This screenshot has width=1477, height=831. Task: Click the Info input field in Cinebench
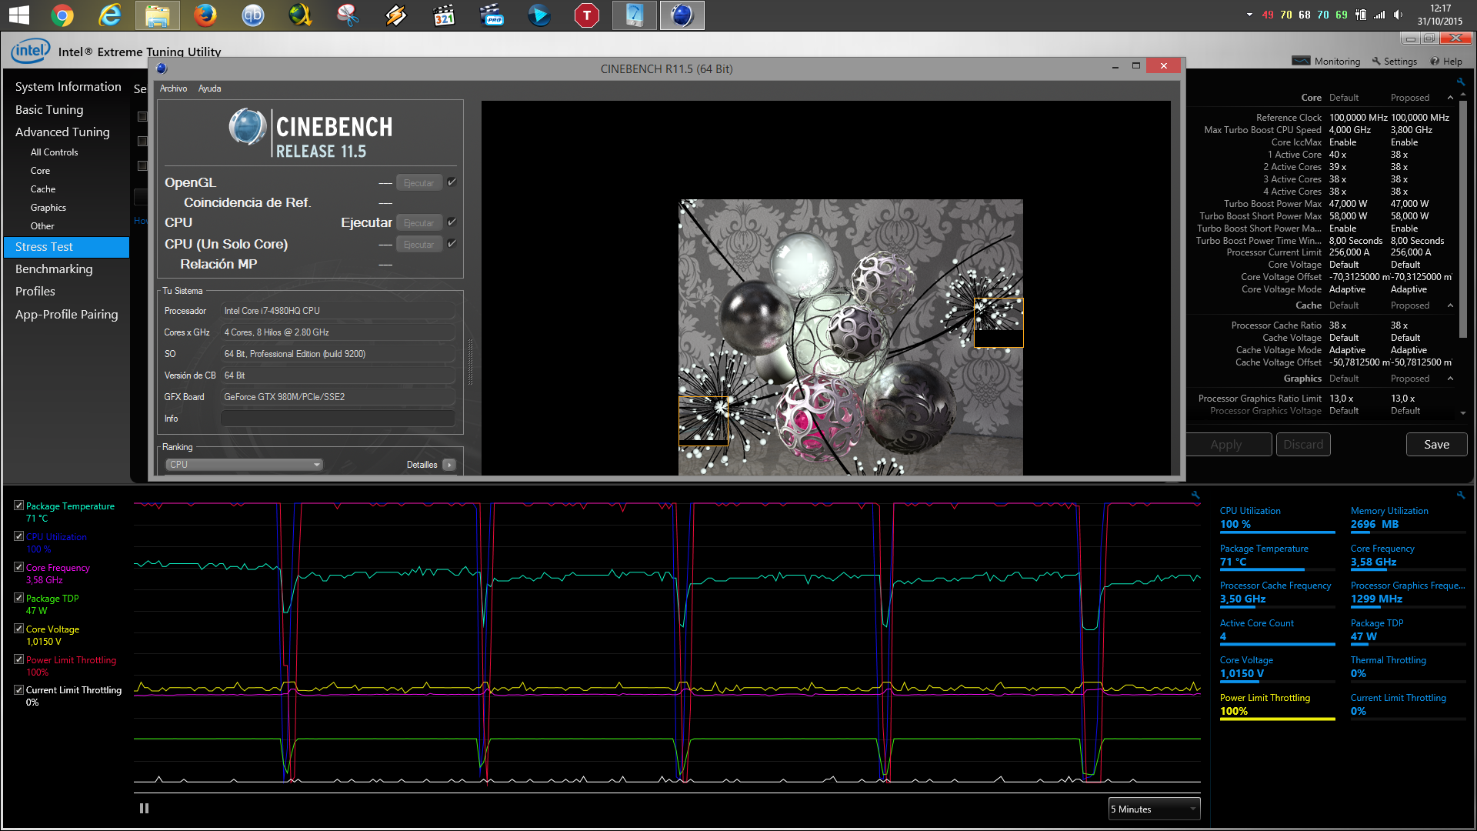pyautogui.click(x=338, y=419)
